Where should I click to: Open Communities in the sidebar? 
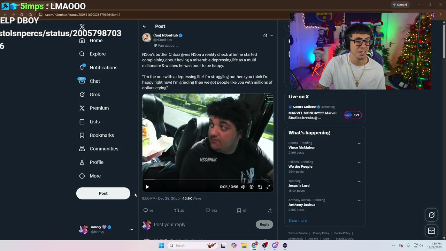coord(99,149)
